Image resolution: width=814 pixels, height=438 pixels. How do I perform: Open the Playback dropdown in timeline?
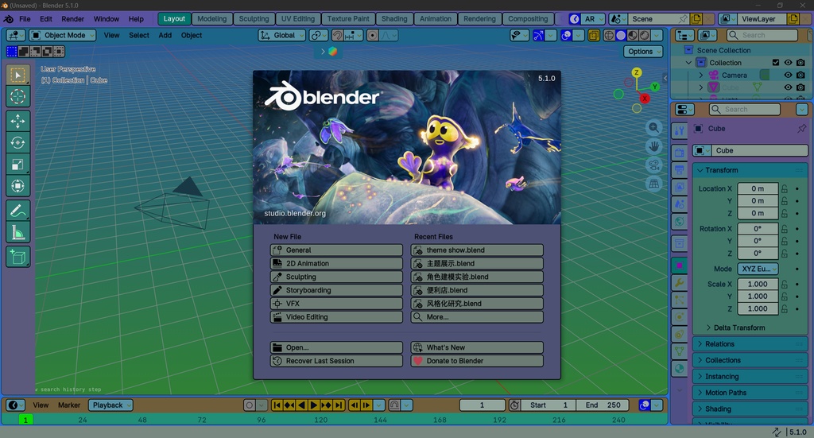[110, 405]
